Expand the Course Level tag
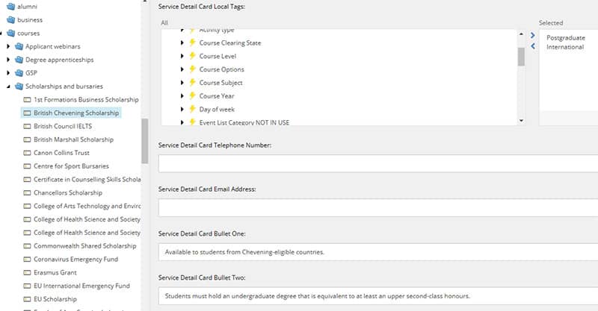 click(x=182, y=56)
